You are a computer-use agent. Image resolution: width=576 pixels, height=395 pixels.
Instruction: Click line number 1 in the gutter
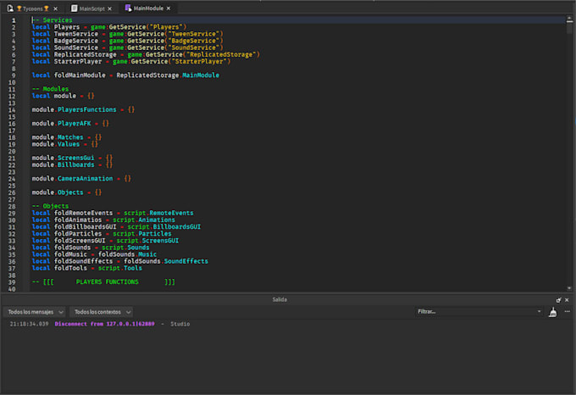click(14, 20)
